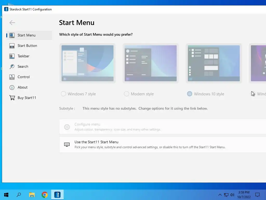Open taskbar Search magnifier

tap(19, 195)
